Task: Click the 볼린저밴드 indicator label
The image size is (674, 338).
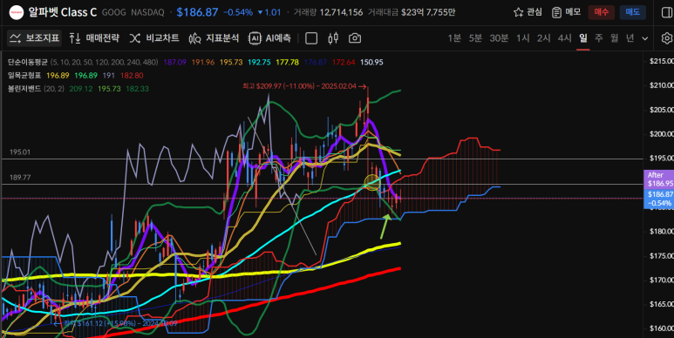Action: click(x=24, y=89)
